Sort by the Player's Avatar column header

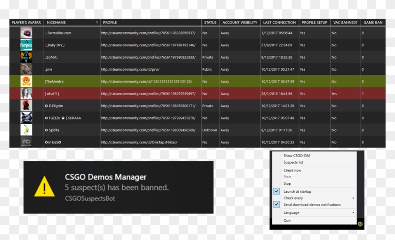pyautogui.click(x=26, y=22)
